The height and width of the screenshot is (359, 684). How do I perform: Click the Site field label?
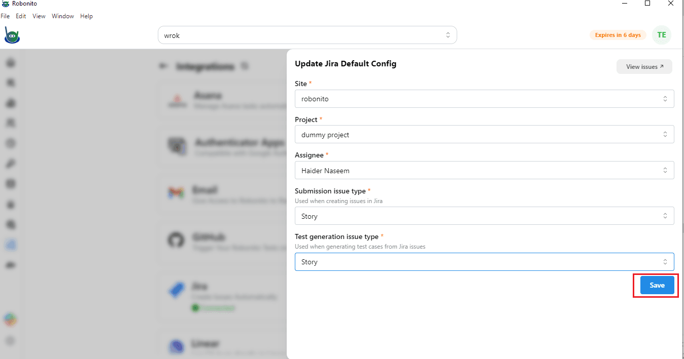301,83
